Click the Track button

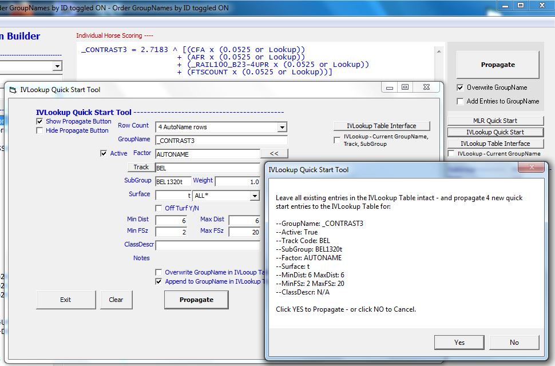click(x=141, y=167)
